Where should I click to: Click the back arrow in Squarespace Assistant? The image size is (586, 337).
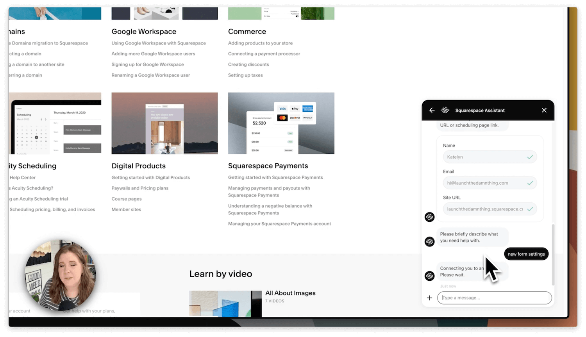[432, 111]
